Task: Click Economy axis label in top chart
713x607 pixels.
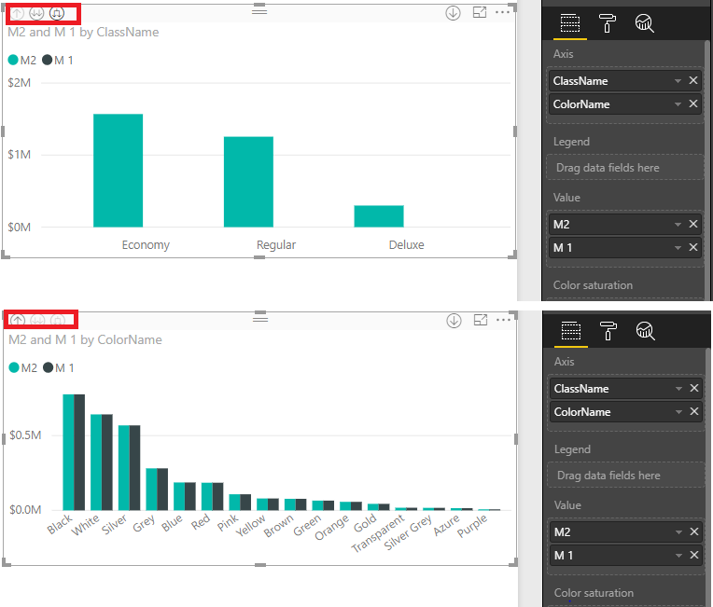Action: (x=146, y=245)
